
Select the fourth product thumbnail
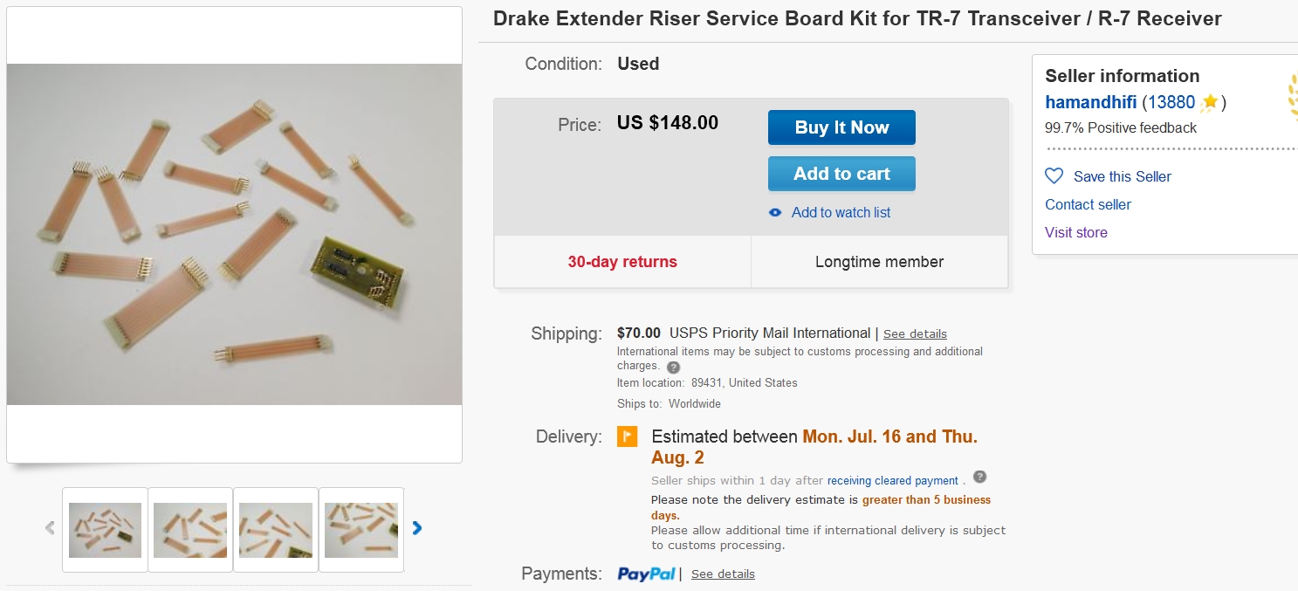point(361,529)
